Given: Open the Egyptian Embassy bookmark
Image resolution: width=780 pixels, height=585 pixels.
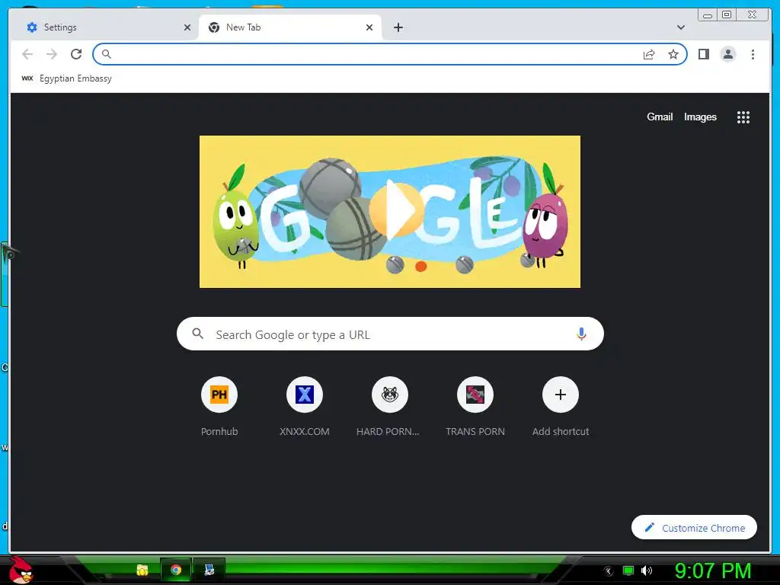Looking at the screenshot, I should point(67,78).
